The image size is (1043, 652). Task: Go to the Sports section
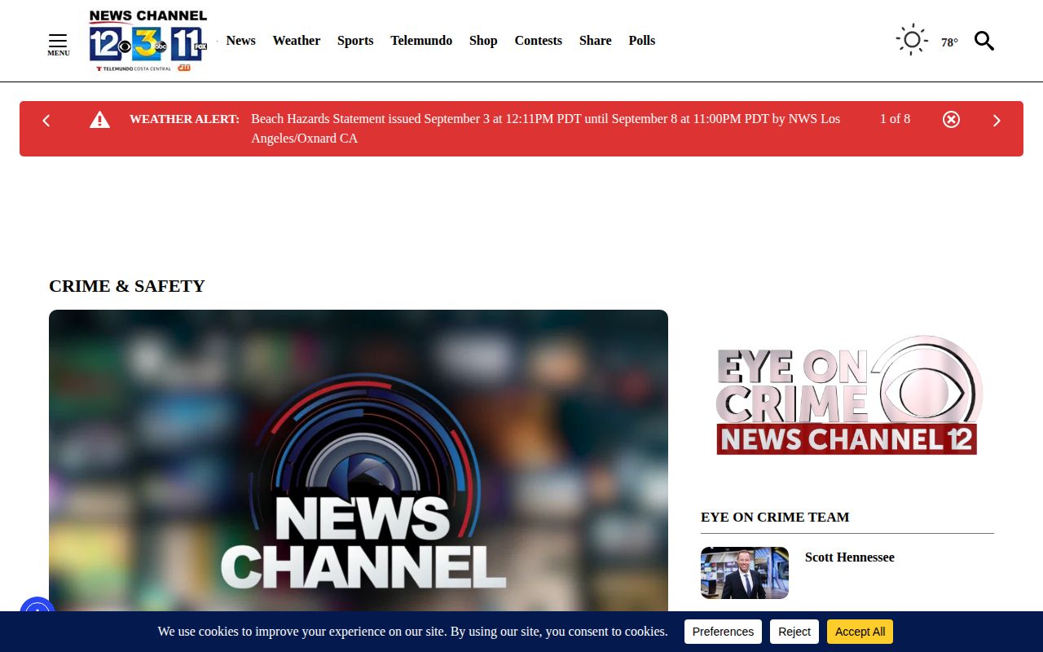[355, 41]
